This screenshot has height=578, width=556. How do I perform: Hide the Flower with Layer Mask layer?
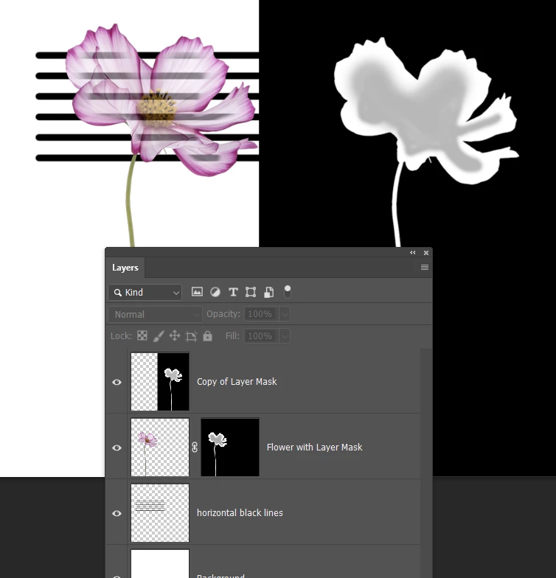click(x=117, y=448)
